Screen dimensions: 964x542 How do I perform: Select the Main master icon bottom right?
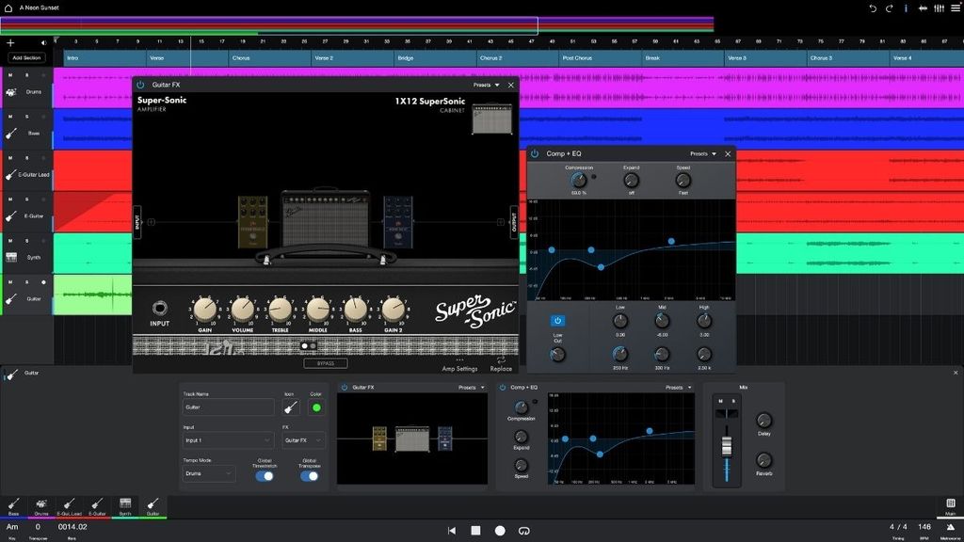coord(951,504)
